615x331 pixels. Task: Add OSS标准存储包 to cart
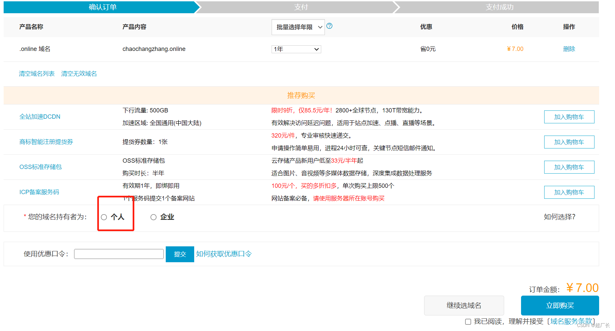click(x=569, y=167)
